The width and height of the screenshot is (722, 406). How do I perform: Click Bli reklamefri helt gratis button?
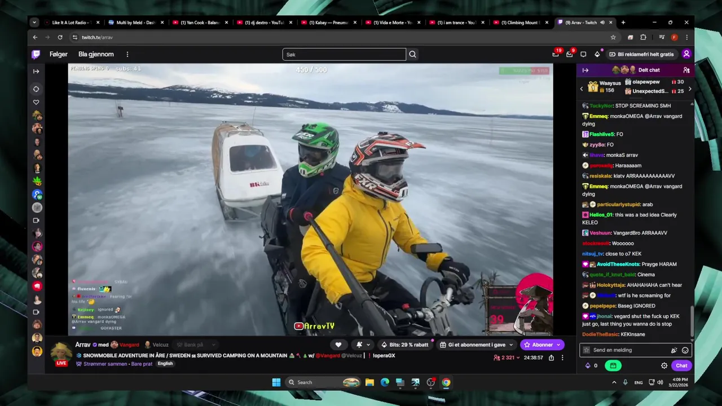tap(641, 54)
